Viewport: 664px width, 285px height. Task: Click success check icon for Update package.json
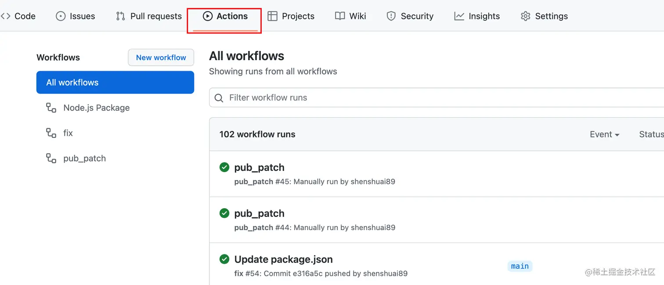(224, 259)
